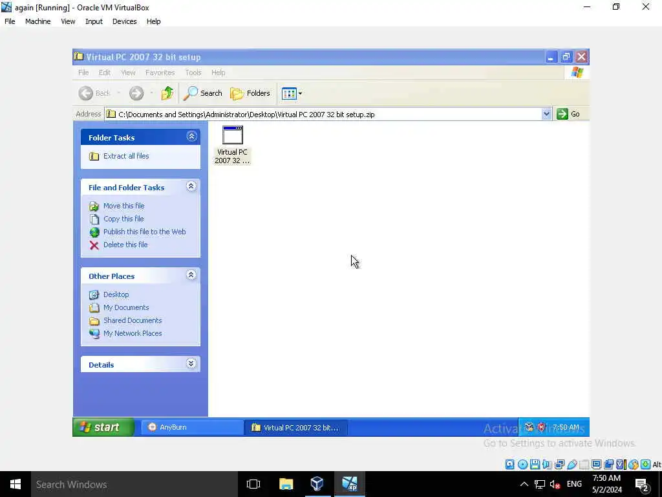Open VirtualBox Devices menu
The height and width of the screenshot is (497, 662).
point(125,21)
